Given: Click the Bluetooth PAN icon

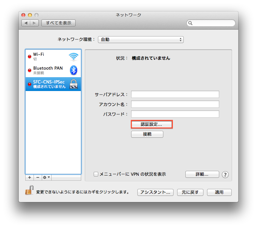Looking at the screenshot, I should 74,70.
